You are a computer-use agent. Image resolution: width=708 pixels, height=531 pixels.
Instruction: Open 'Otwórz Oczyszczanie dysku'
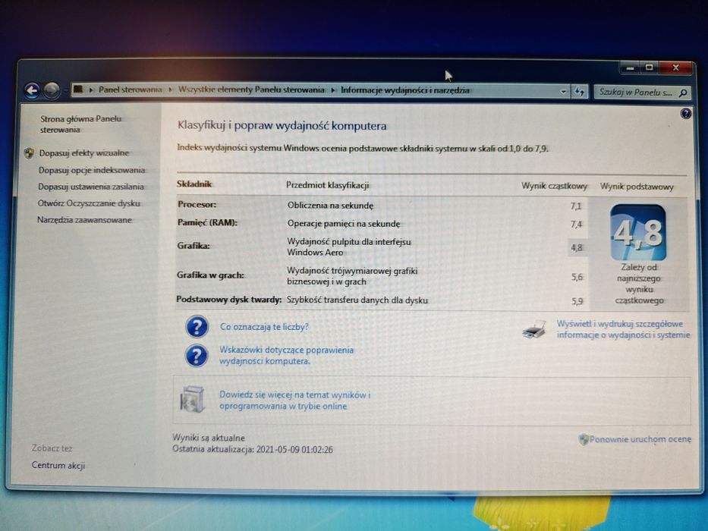pos(89,203)
